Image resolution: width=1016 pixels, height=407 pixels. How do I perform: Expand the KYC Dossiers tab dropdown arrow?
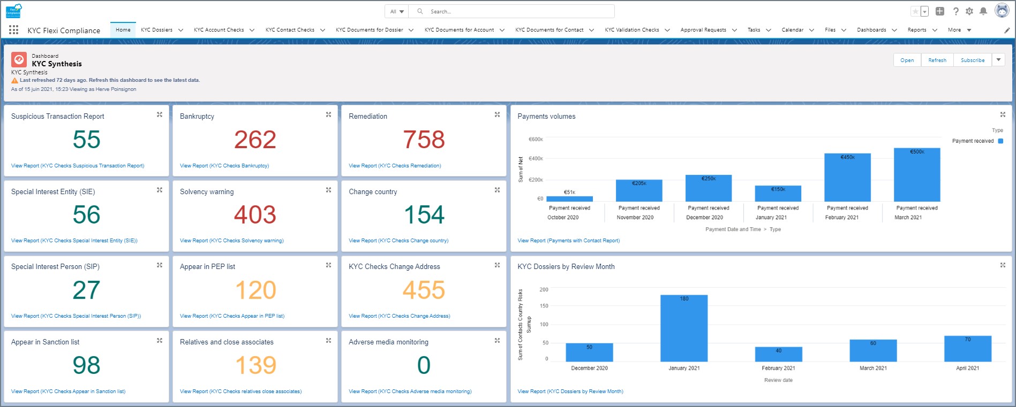[180, 30]
